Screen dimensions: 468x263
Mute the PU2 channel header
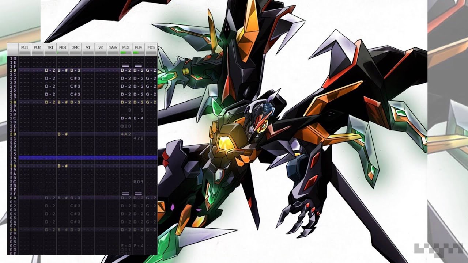pos(37,49)
